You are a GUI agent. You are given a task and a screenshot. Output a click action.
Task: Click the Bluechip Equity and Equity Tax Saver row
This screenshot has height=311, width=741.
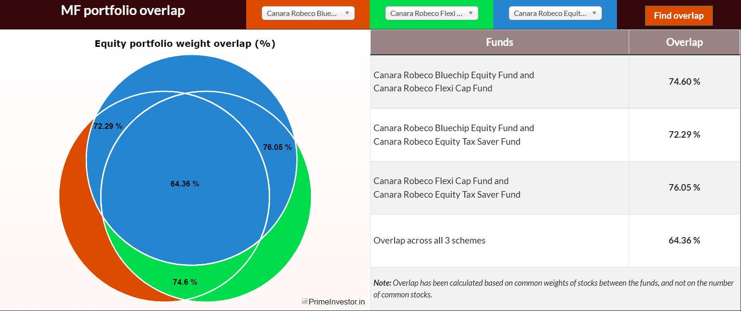(x=555, y=135)
